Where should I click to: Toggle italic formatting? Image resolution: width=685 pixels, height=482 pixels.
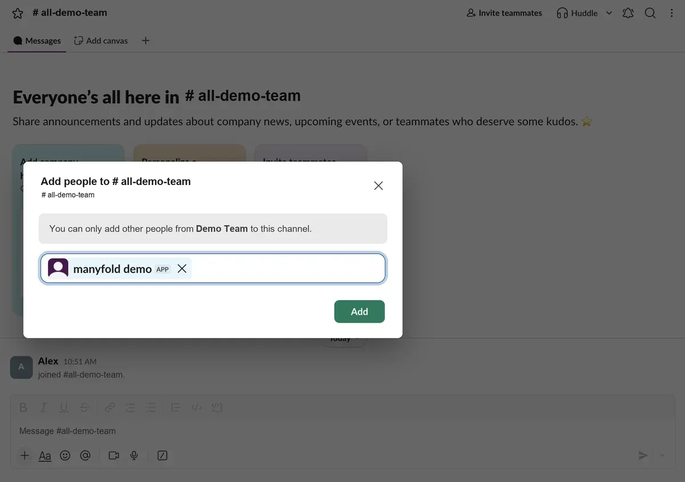coord(43,408)
